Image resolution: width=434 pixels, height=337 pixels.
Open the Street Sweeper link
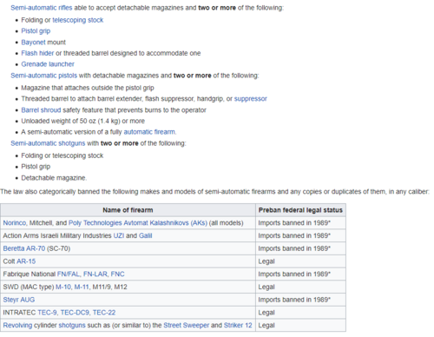point(186,325)
